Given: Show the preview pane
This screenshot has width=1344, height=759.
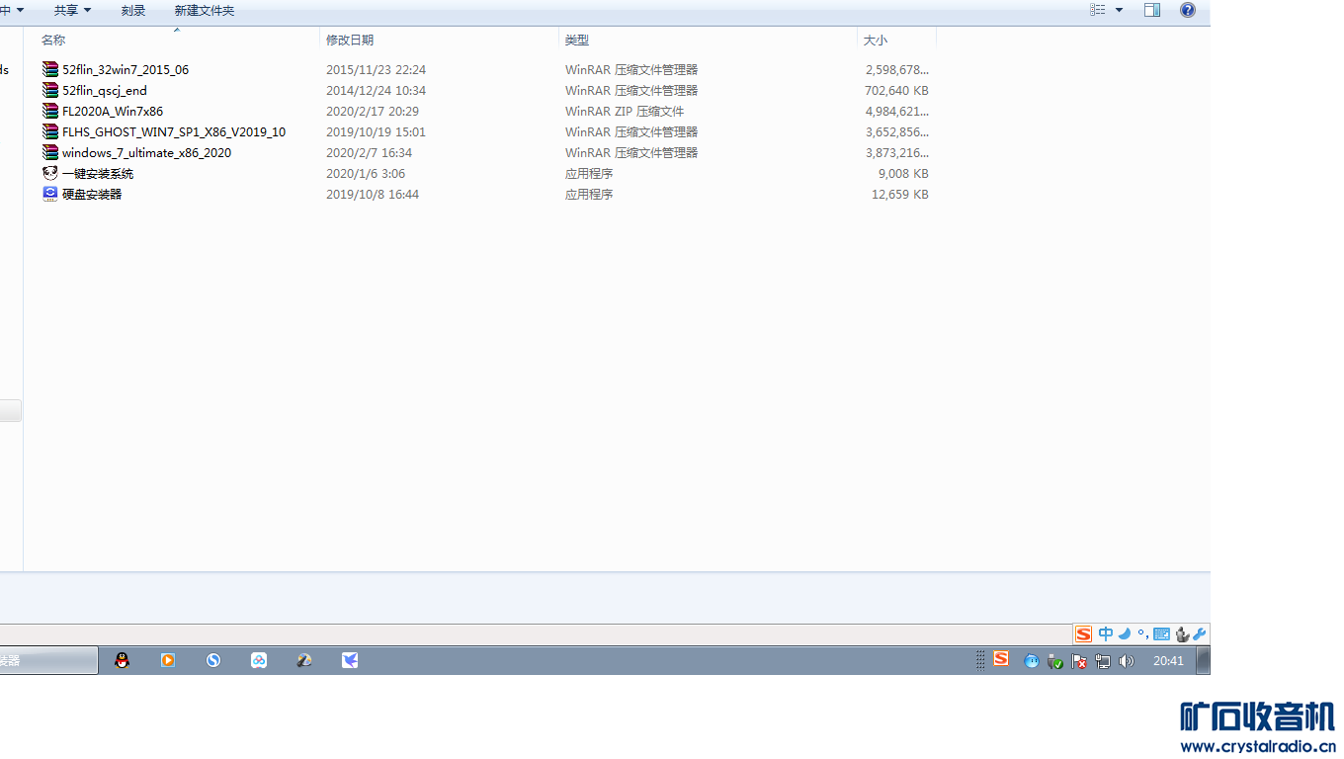Looking at the screenshot, I should (1152, 10).
